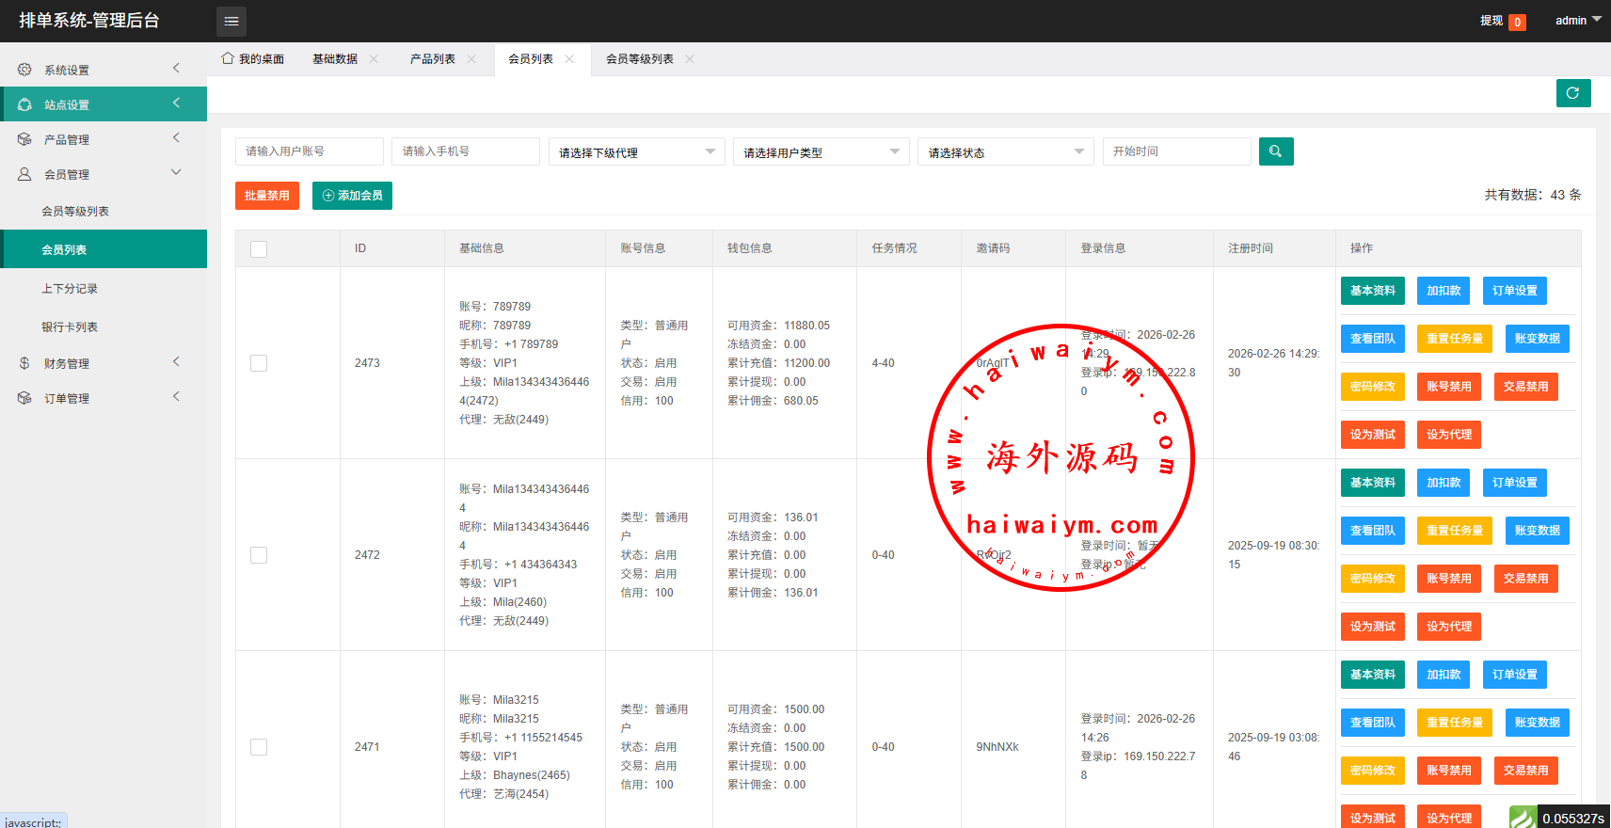This screenshot has height=828, width=1611.
Task: Switch to the 基础数据 tab
Action: 335,59
